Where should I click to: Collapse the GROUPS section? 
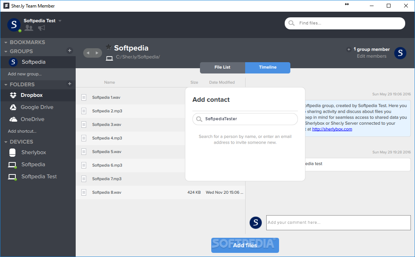click(6, 51)
